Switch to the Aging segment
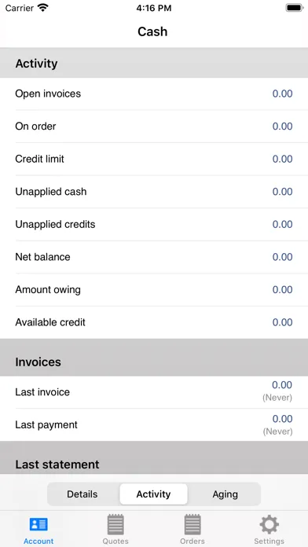Viewport: 308px width, 547px height. click(x=225, y=494)
